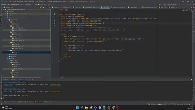Image resolution: width=195 pixels, height=110 pixels.
Task: Click the gutter icon beside export function List
Action: pyautogui.click(x=55, y=14)
